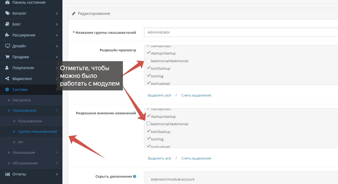Viewport: 338px width, 184px height.
Task: Click Снять выделение under Разрешено внесение изменений
Action: [x=196, y=158]
